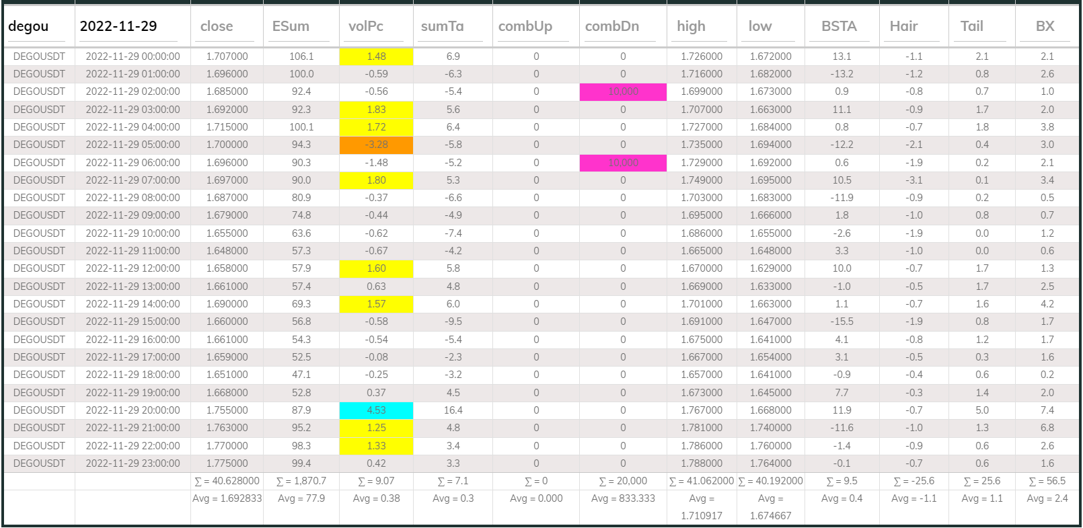The height and width of the screenshot is (528, 1083).
Task: Click the yellow 1.48 volPc cell
Action: [376, 56]
